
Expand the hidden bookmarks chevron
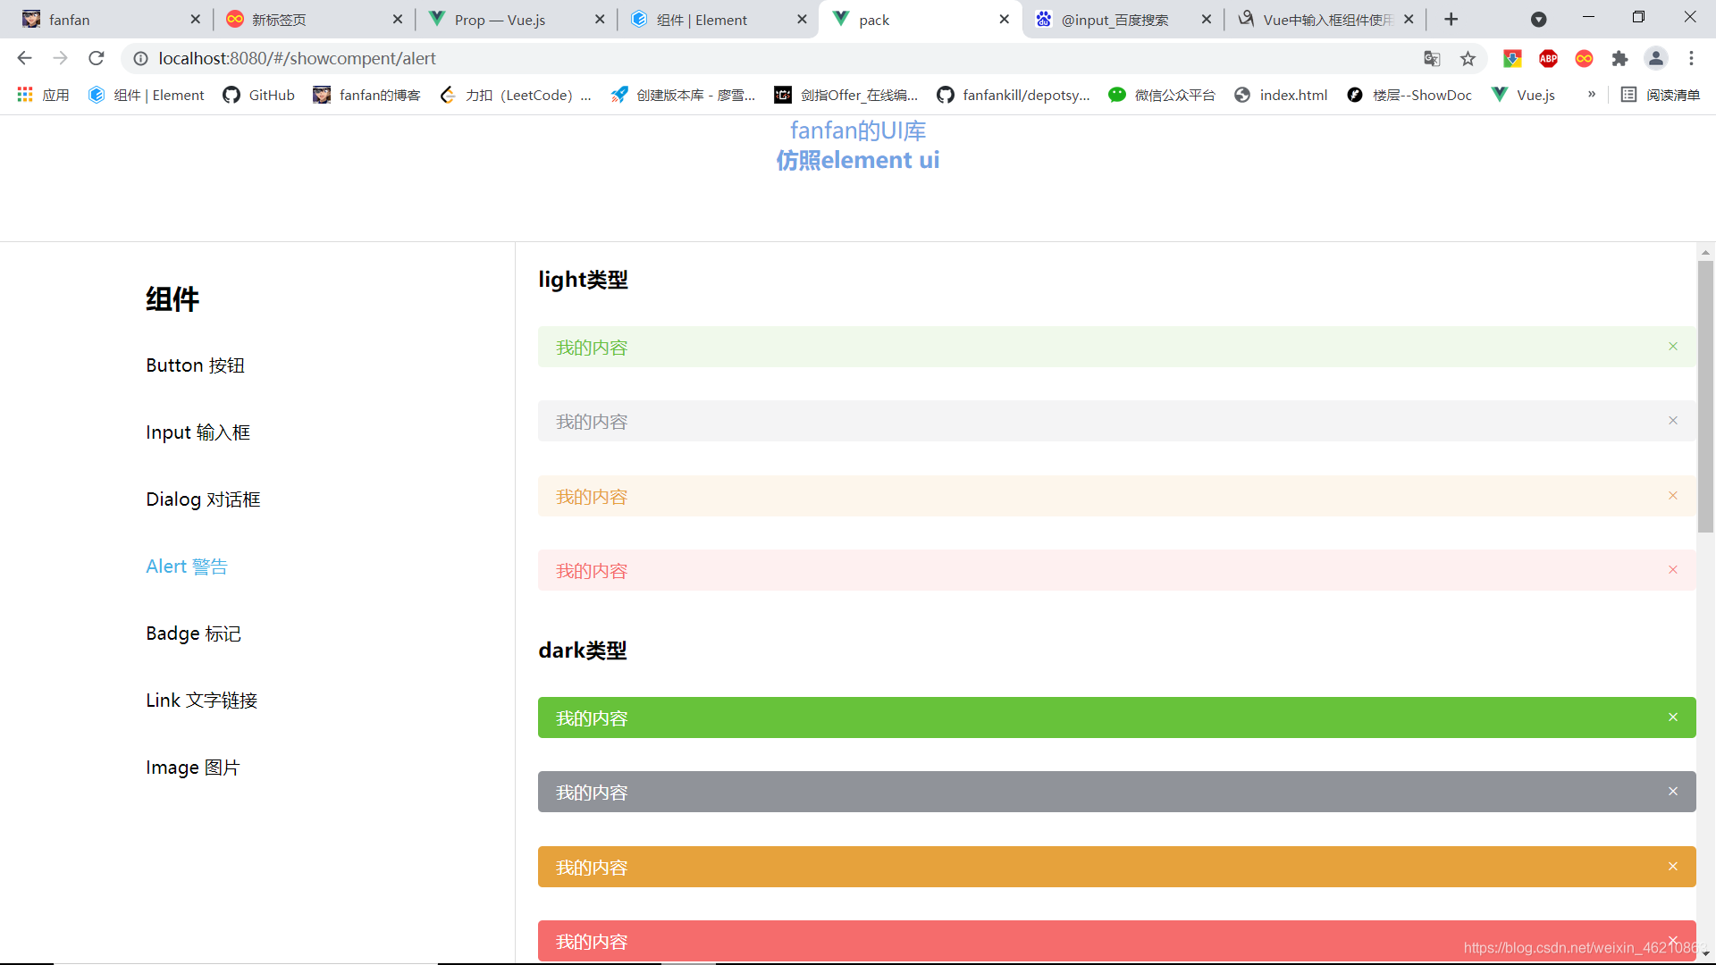(1591, 95)
